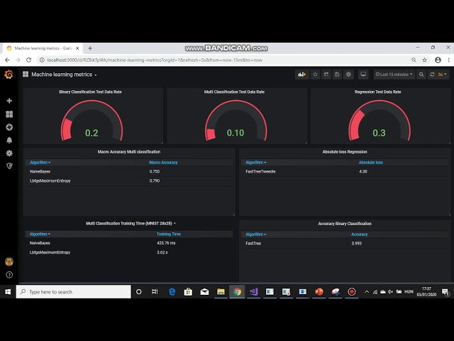
Task: Click the Share dashboard icon
Action: click(326, 75)
